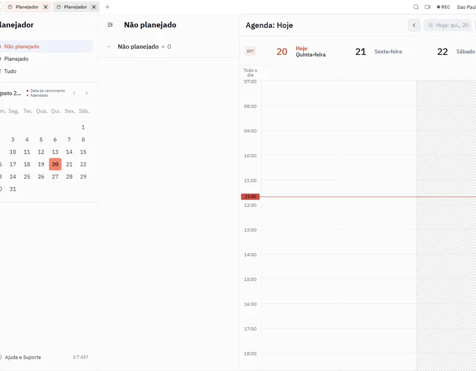The image size is (476, 371).
Task: Select day 11 in mini calendar
Action: tap(27, 152)
